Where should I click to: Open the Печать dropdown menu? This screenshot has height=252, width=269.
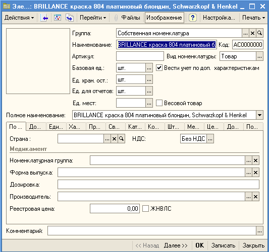click(x=253, y=18)
